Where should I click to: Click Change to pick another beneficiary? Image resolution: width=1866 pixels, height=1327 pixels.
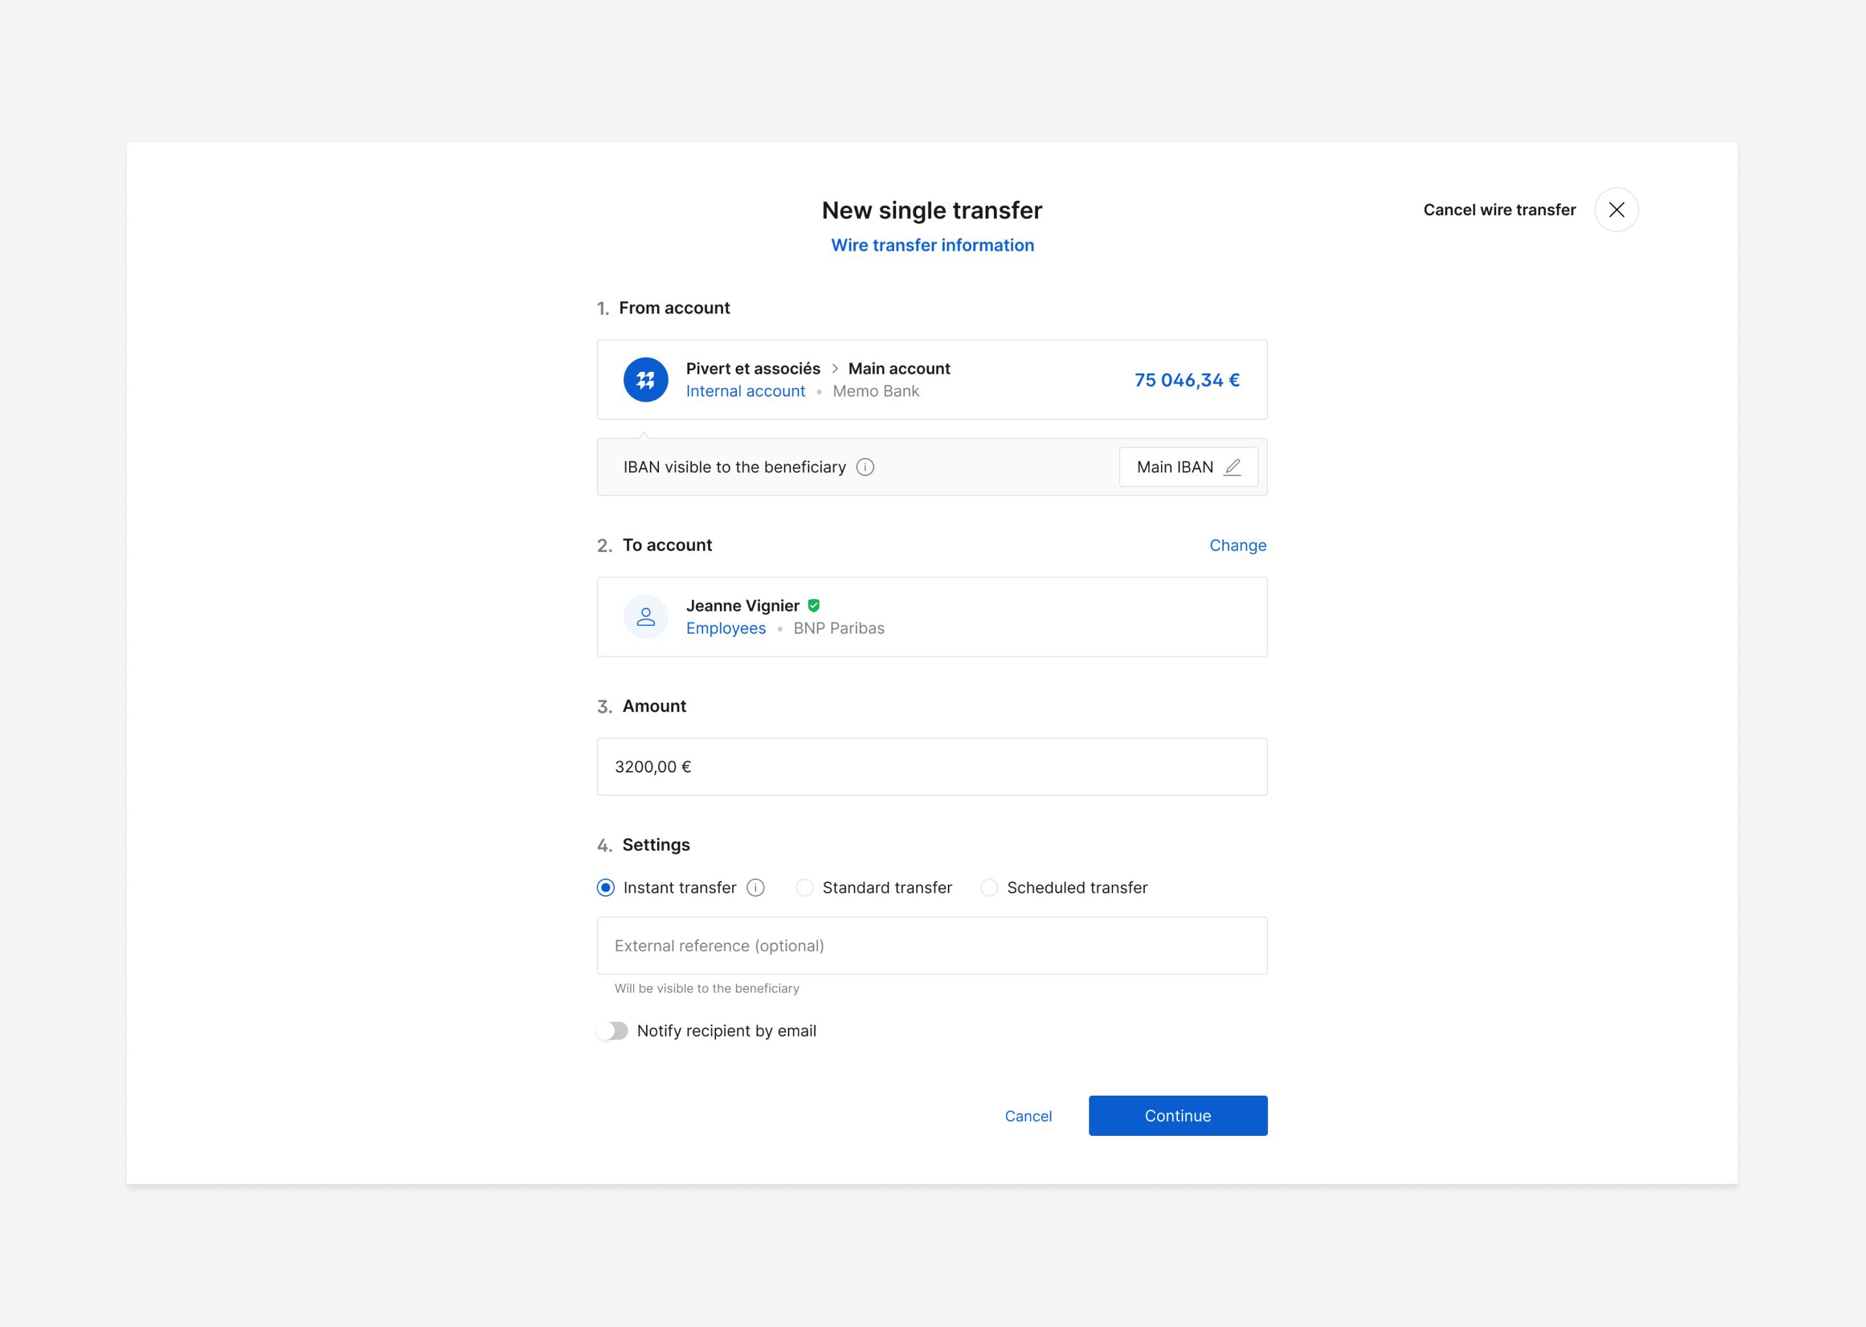tap(1238, 545)
